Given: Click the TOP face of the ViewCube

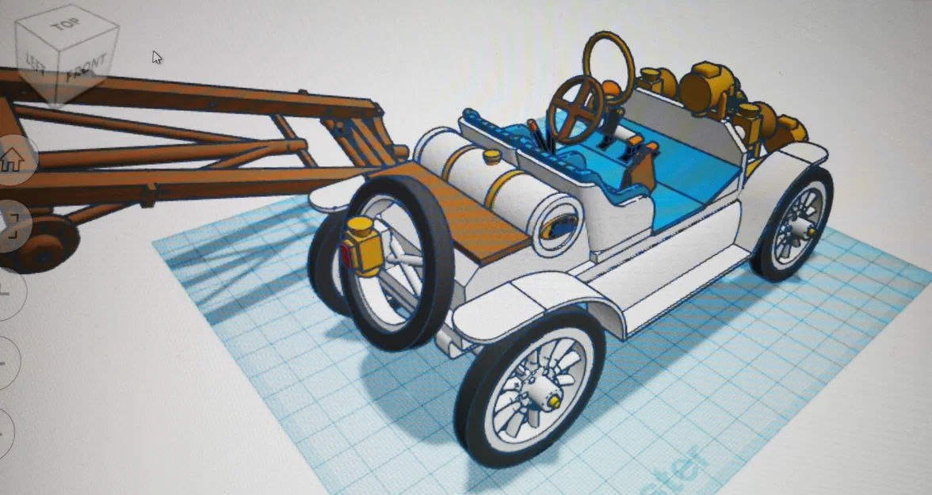Looking at the screenshot, I should tap(65, 28).
